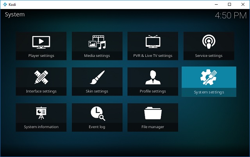Open Service settings via the broadcast icon

point(209,42)
